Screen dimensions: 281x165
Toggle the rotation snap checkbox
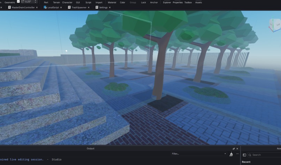pos(18,1)
